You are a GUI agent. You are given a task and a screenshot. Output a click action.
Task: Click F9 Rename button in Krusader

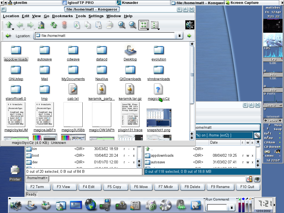[x=220, y=187]
